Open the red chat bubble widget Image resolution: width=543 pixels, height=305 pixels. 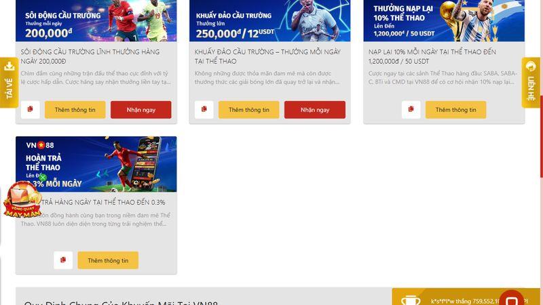[x=512, y=300]
